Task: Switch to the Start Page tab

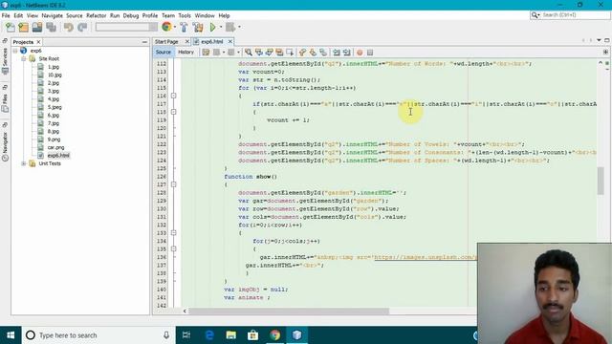Action: 166,42
